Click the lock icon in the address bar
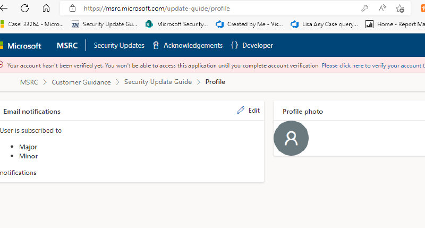 pyautogui.click(x=73, y=9)
